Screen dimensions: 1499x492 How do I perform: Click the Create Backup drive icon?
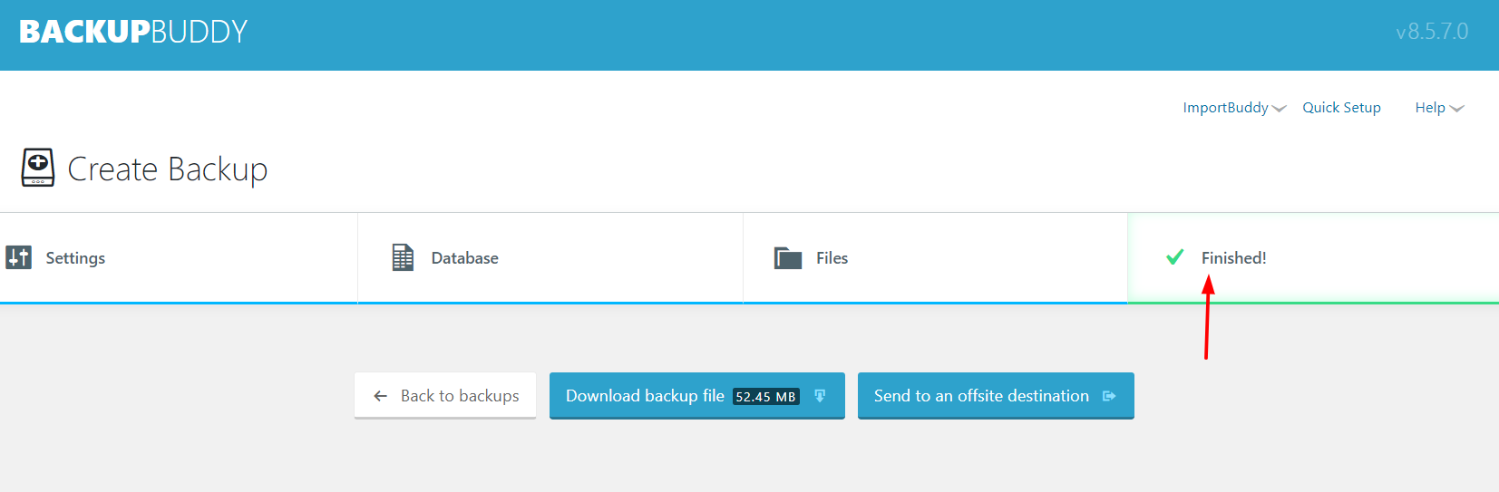[x=38, y=168]
